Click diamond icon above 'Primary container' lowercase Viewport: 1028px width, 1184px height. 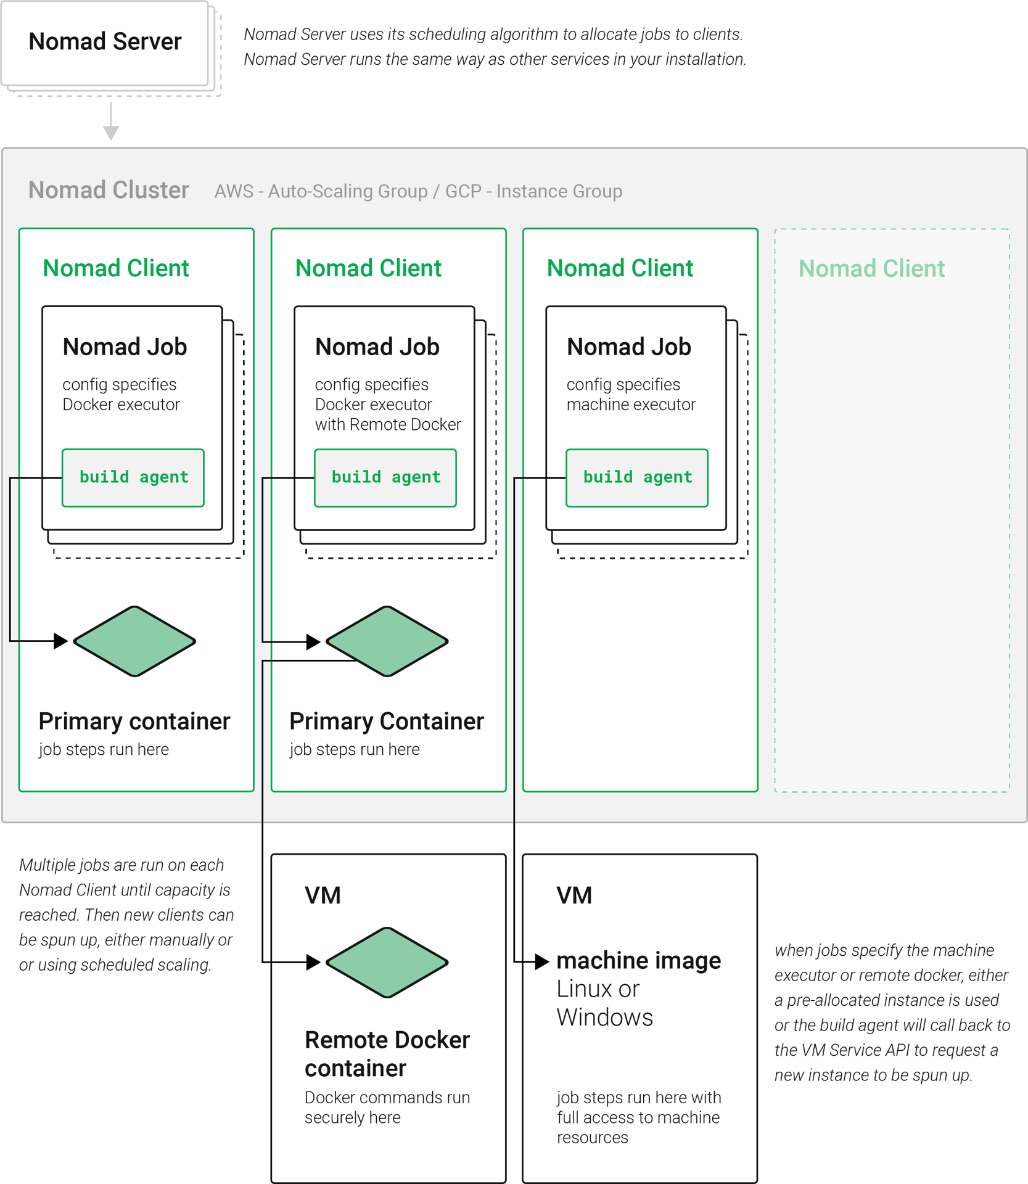[134, 641]
